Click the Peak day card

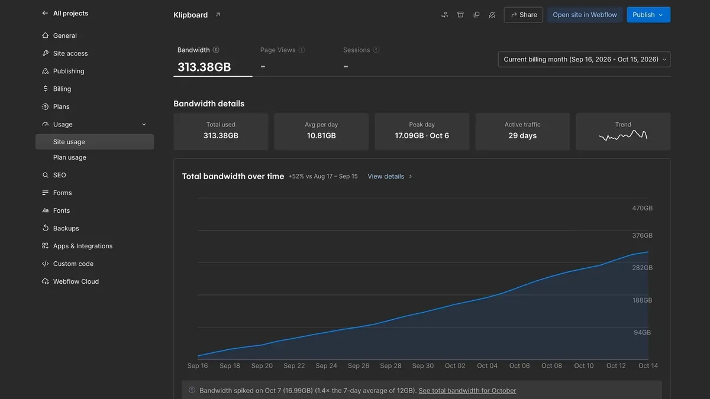pyautogui.click(x=422, y=131)
